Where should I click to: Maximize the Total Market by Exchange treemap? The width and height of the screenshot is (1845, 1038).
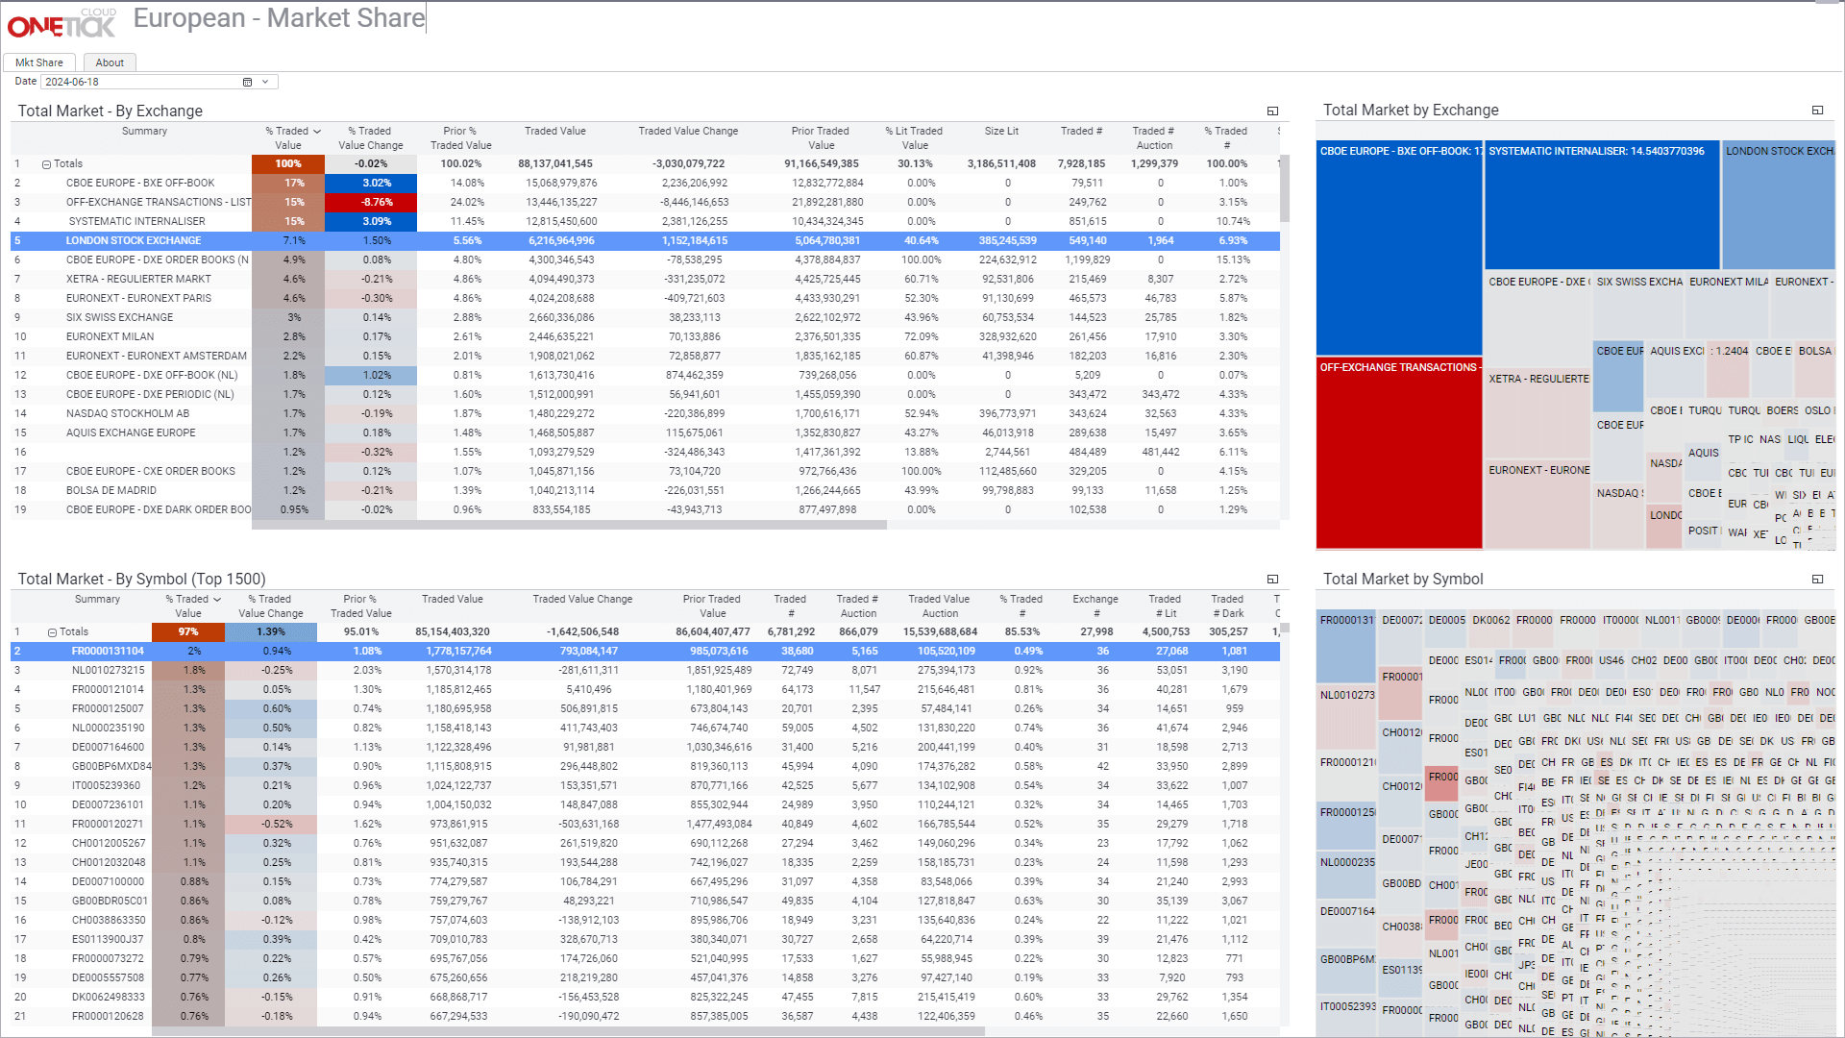click(1817, 111)
